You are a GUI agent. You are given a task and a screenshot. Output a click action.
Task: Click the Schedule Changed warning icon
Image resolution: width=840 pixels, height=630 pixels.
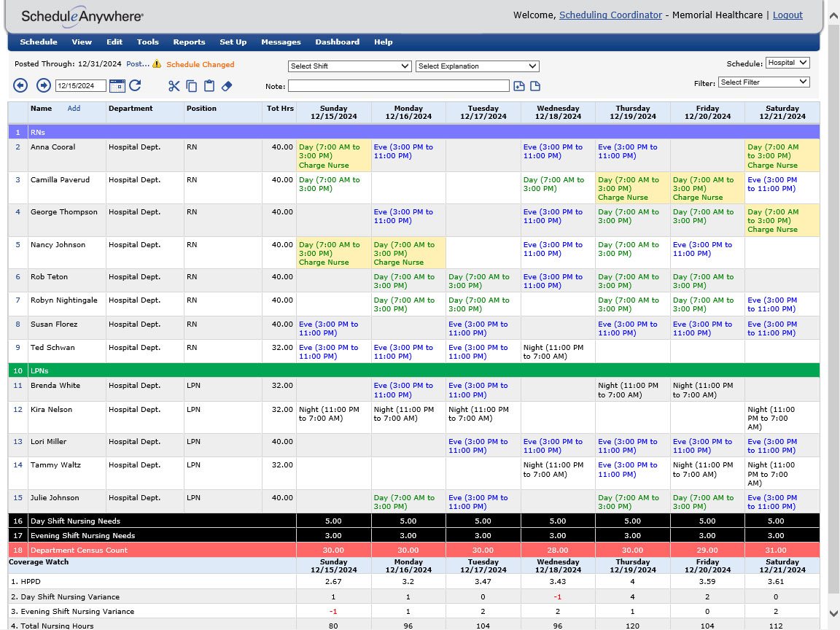[157, 64]
